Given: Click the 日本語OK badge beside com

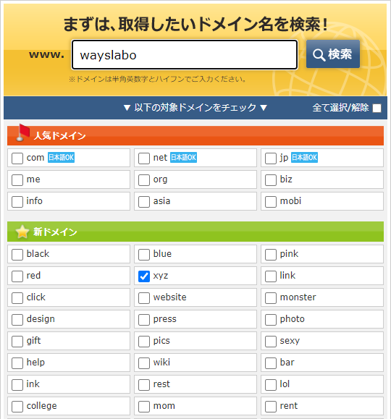Looking at the screenshot, I should tap(61, 157).
